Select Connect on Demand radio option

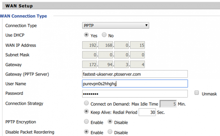(x=86, y=103)
